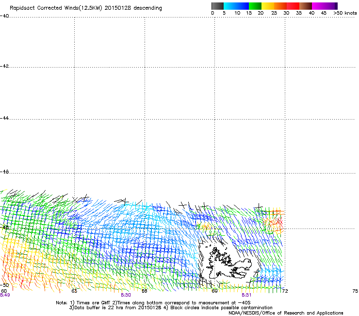The height and width of the screenshot is (316, 359).
Task: Click the 66 longitude axis label
Action: pyautogui.click(x=145, y=291)
